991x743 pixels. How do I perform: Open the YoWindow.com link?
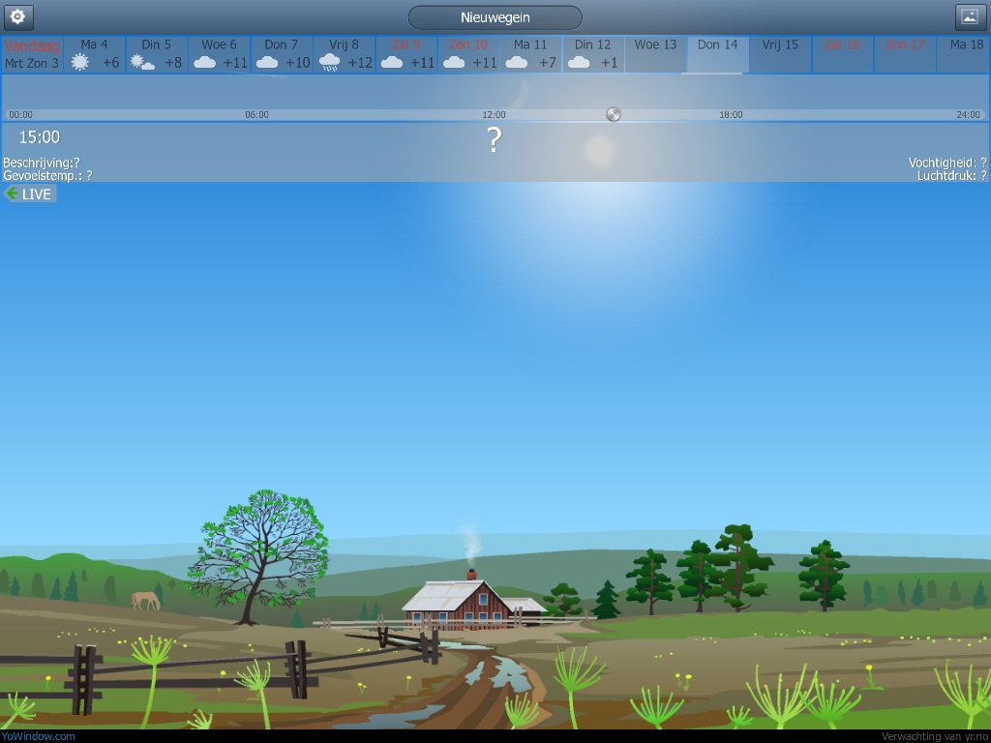38,735
